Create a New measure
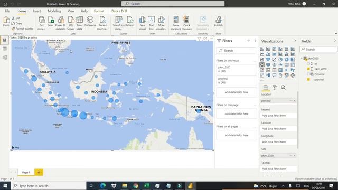The height and width of the screenshot is (190, 338). click(176, 23)
